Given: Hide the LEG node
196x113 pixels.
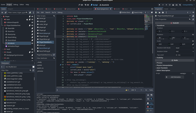Looking at the screenshot, I should click(32, 58).
